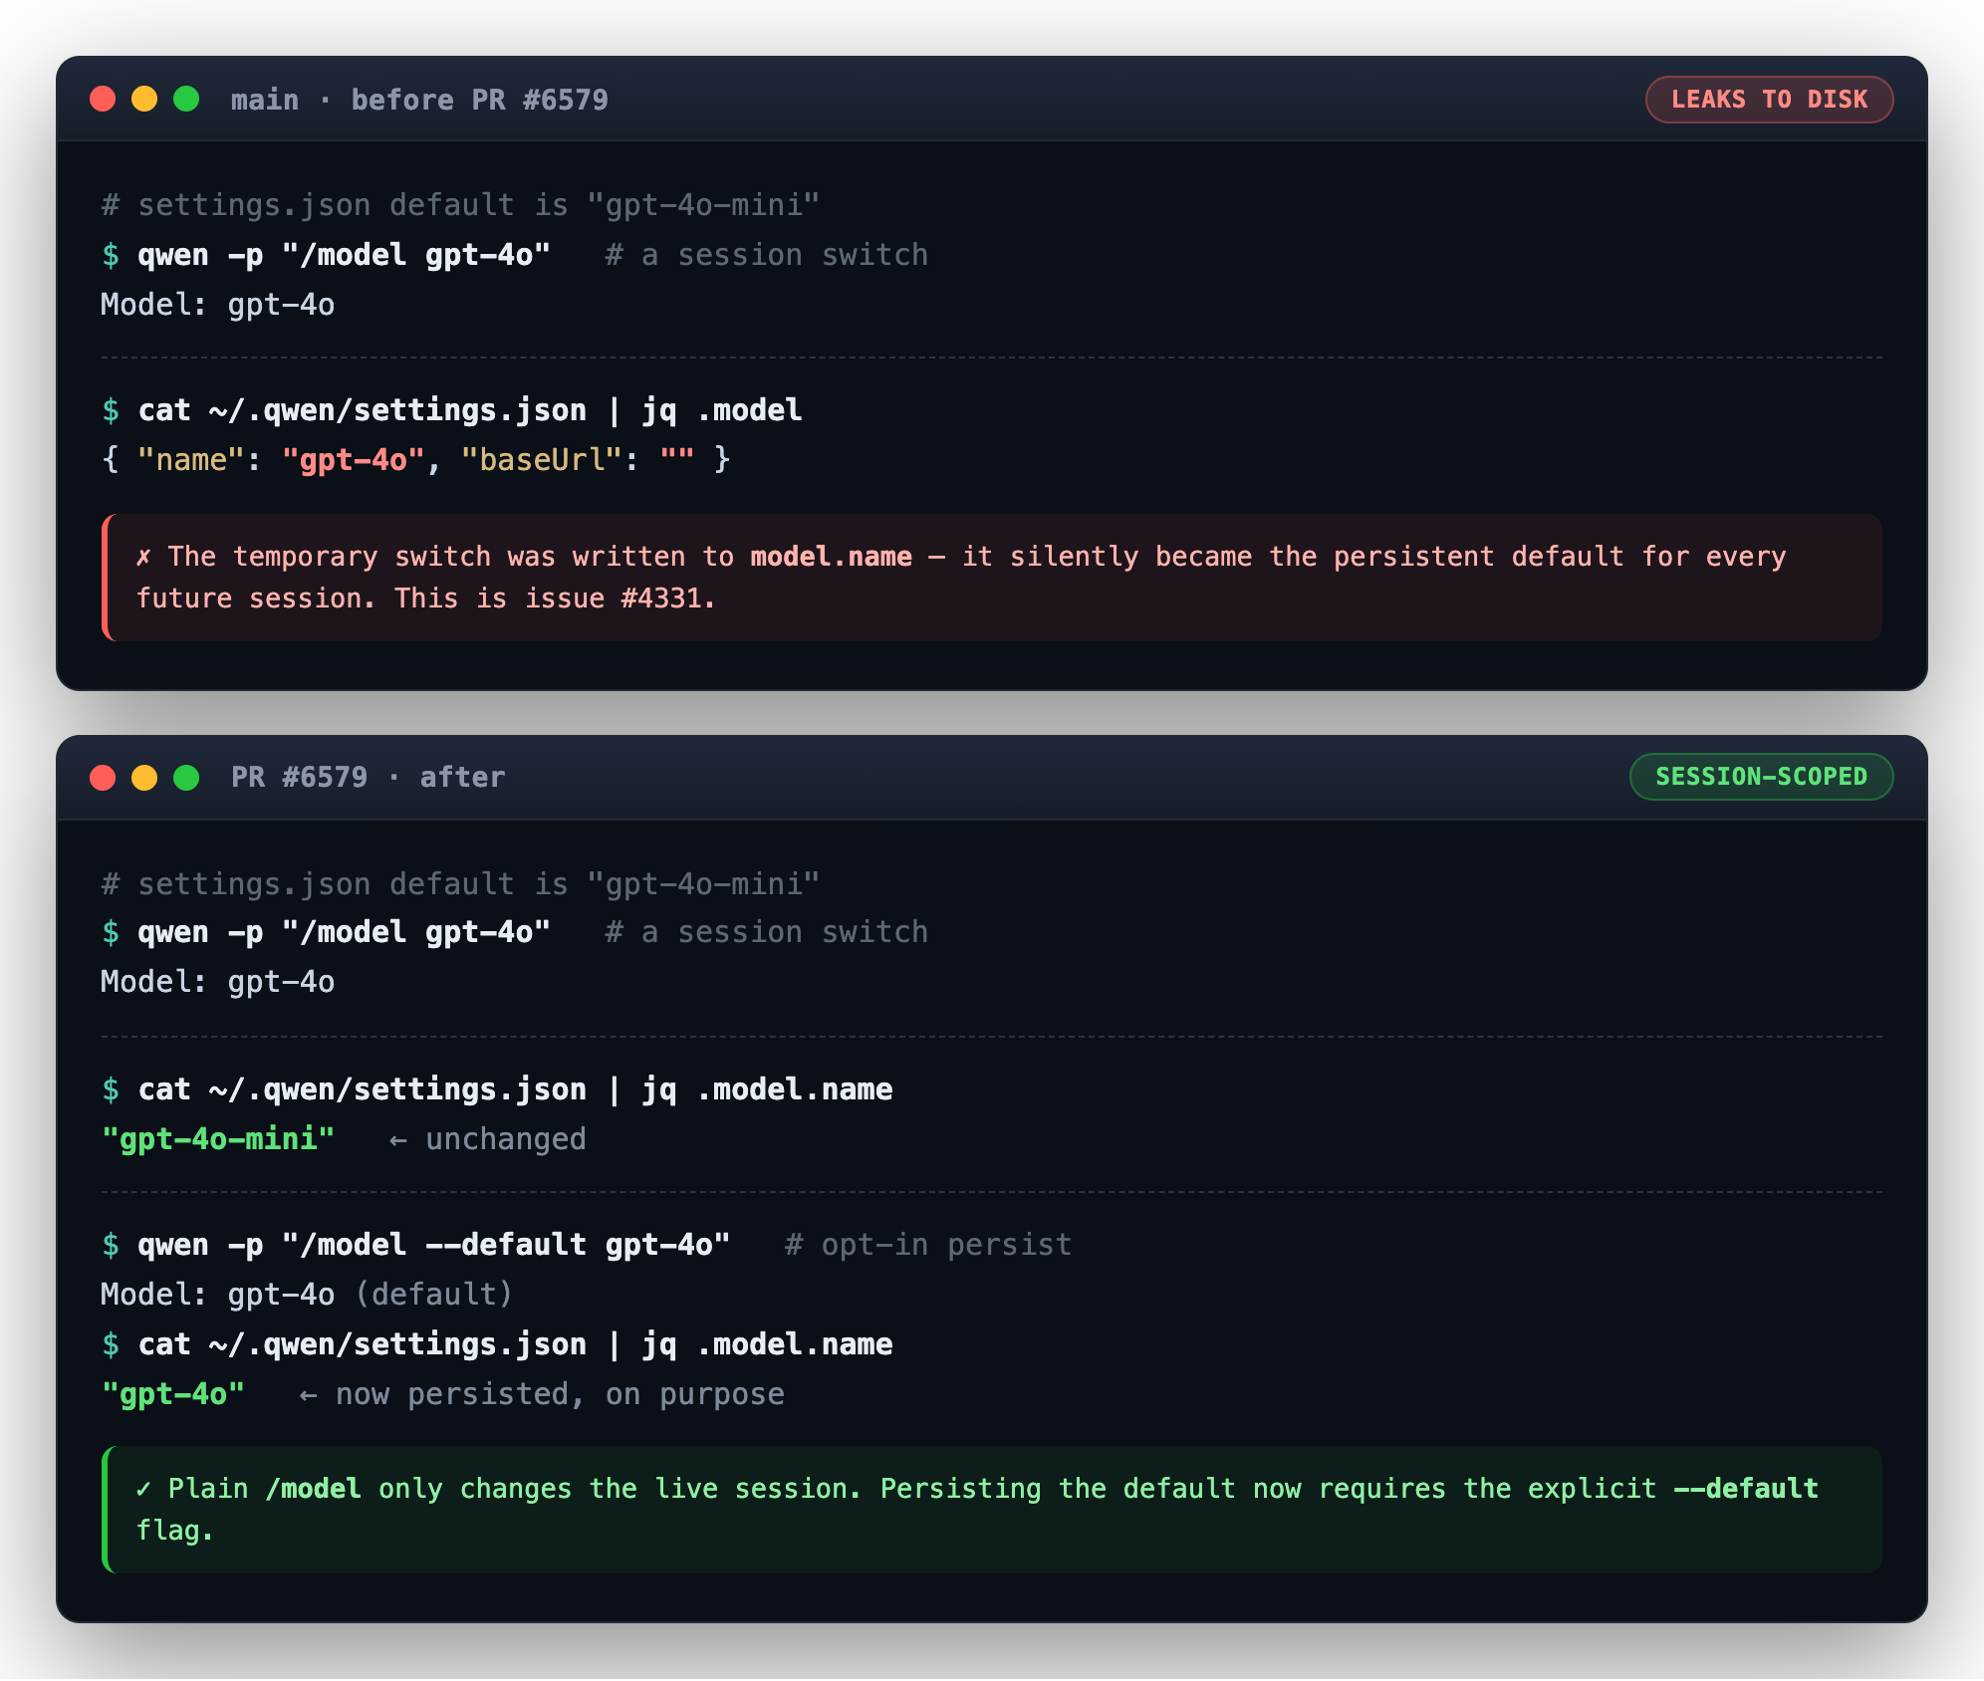Select the title "PR #6579 · after"
1984x1681 pixels.
coord(368,777)
